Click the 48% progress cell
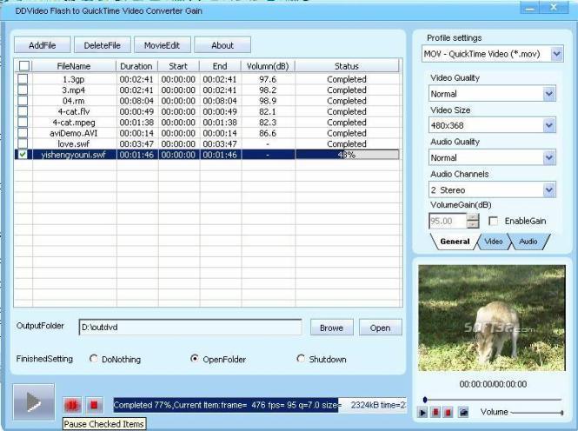578x431 pixels. [x=347, y=155]
